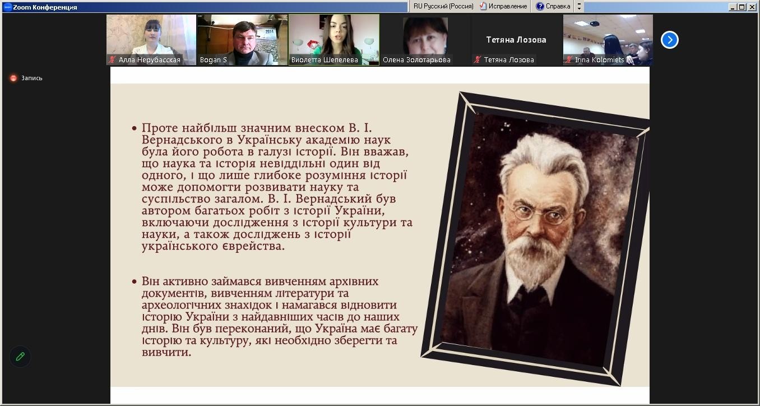This screenshot has width=760, height=406.
Task: Click the Исправление correction icon in language bar
Action: 483,6
